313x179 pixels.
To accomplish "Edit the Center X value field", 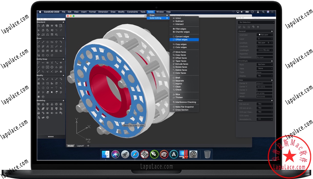I will (264, 83).
